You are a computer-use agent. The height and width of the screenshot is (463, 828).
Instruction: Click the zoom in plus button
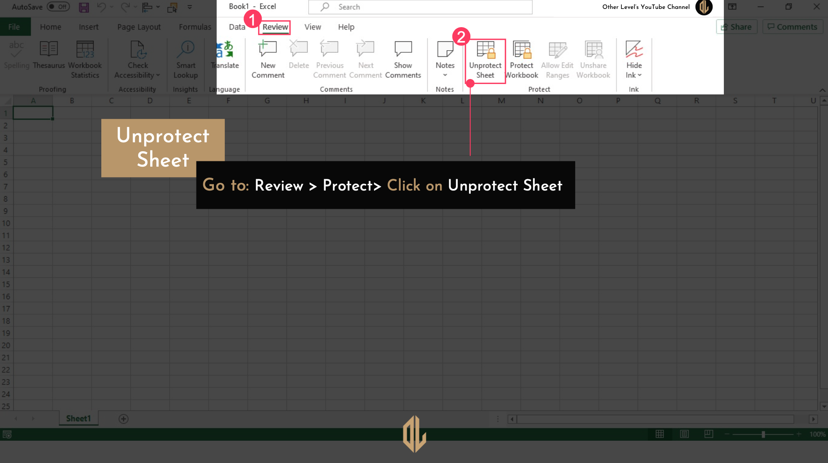[x=799, y=434]
